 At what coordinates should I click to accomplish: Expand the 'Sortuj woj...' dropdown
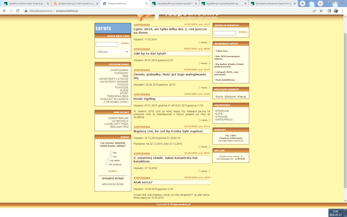(x=113, y=52)
